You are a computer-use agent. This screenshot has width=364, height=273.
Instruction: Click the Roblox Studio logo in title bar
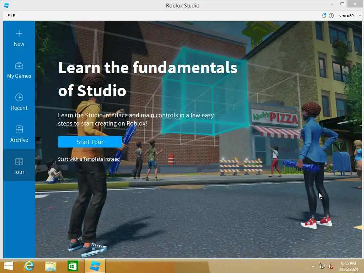(x=6, y=5)
